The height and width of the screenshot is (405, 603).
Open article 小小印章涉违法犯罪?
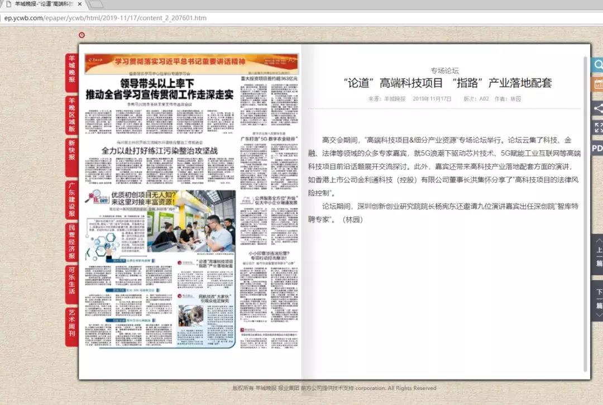(x=269, y=256)
